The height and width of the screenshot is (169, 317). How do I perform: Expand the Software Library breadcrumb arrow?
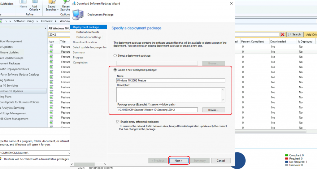coord(37,21)
